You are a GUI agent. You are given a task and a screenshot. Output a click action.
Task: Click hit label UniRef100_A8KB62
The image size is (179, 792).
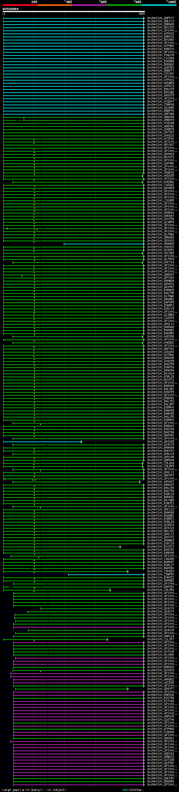pos(161,679)
